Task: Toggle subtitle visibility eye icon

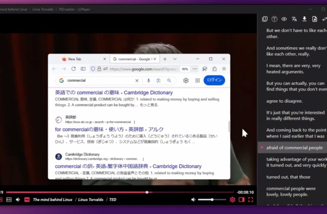Action: [x=284, y=19]
